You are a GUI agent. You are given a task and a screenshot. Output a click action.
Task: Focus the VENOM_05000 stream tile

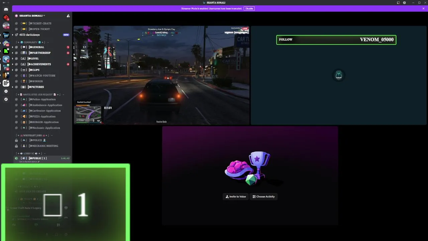pyautogui.click(x=339, y=75)
